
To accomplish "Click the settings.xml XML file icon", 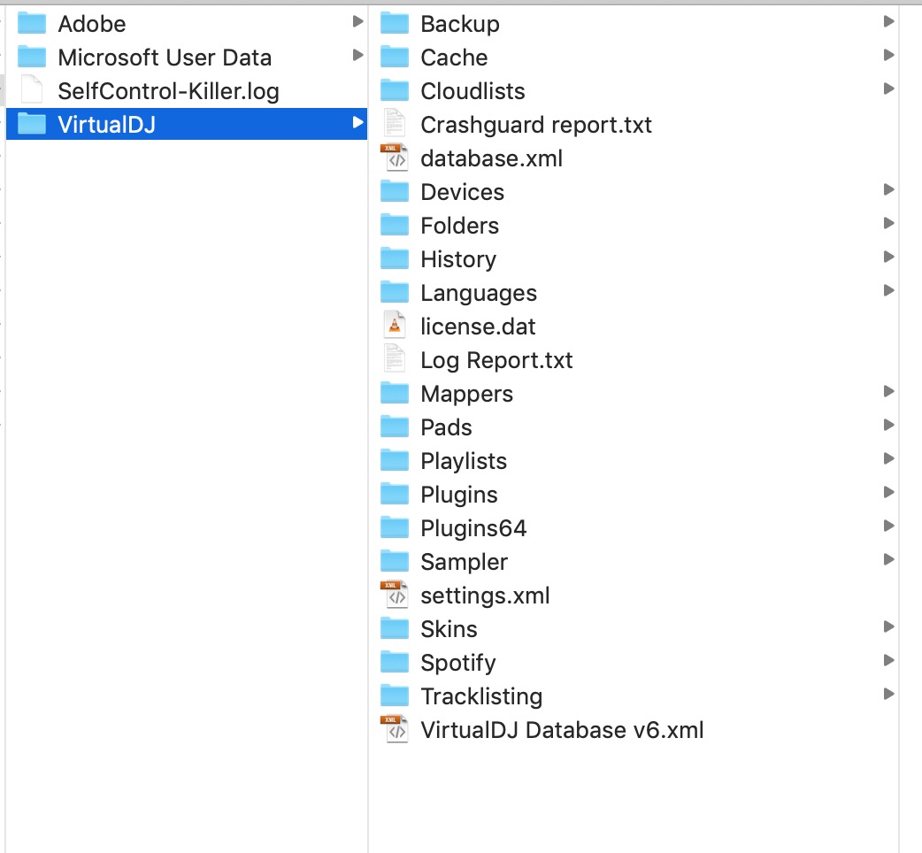I will coord(395,595).
